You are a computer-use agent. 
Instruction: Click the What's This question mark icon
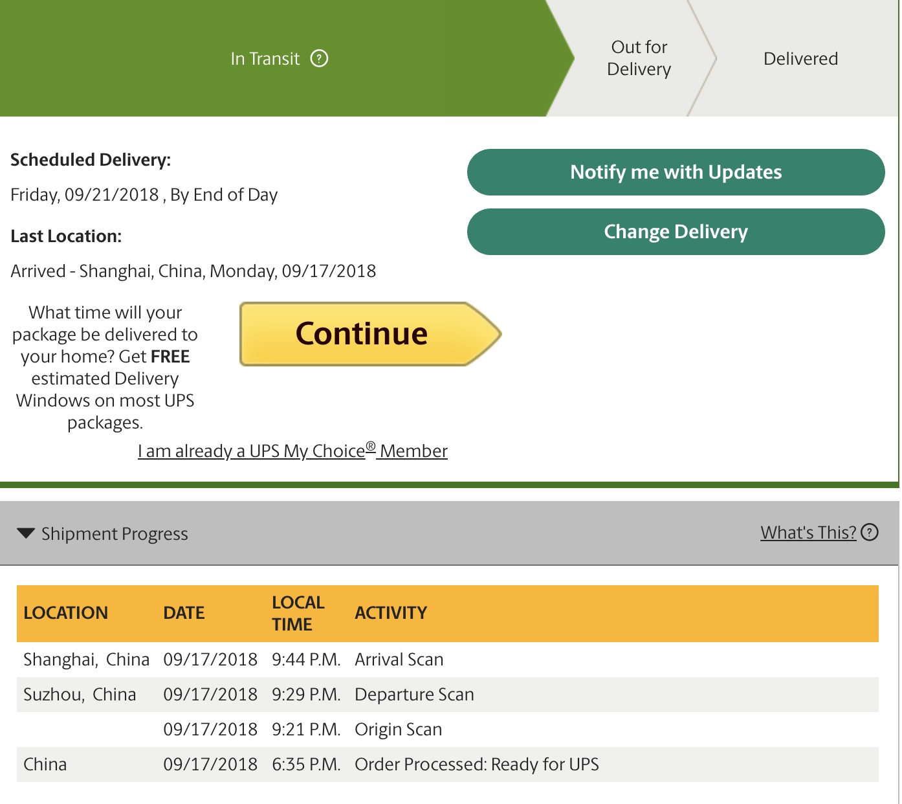(870, 532)
